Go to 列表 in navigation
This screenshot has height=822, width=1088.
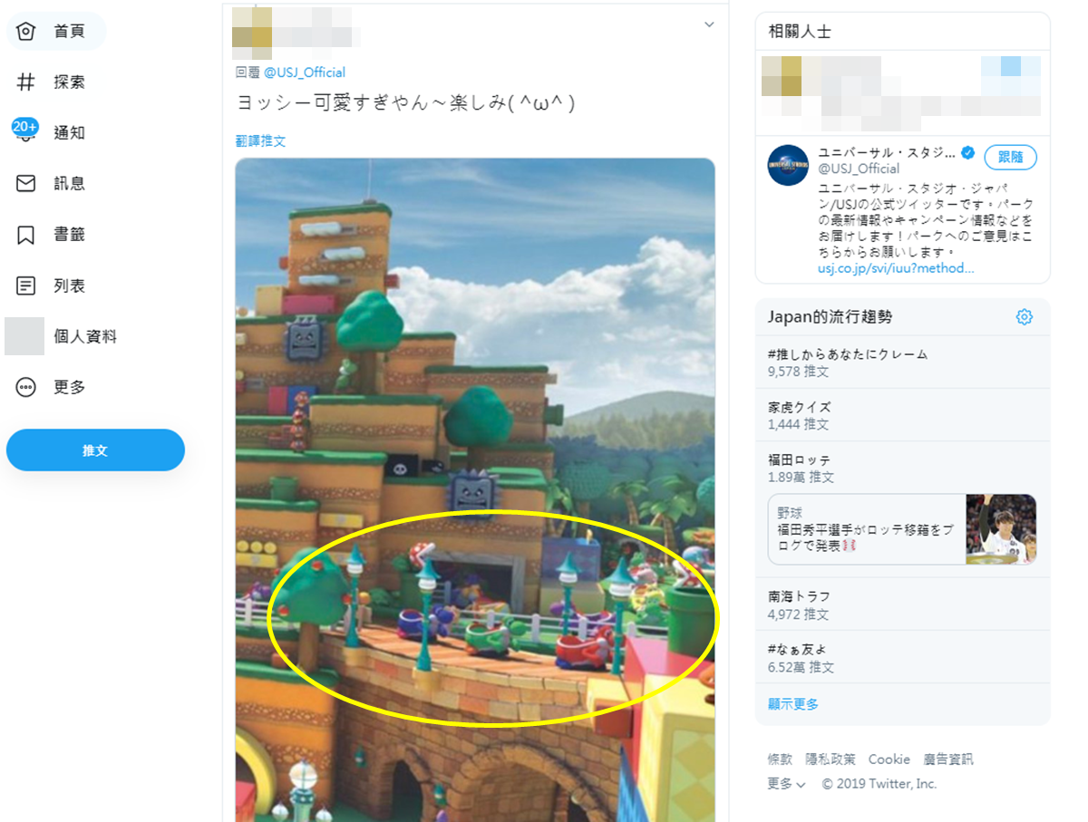[x=70, y=285]
